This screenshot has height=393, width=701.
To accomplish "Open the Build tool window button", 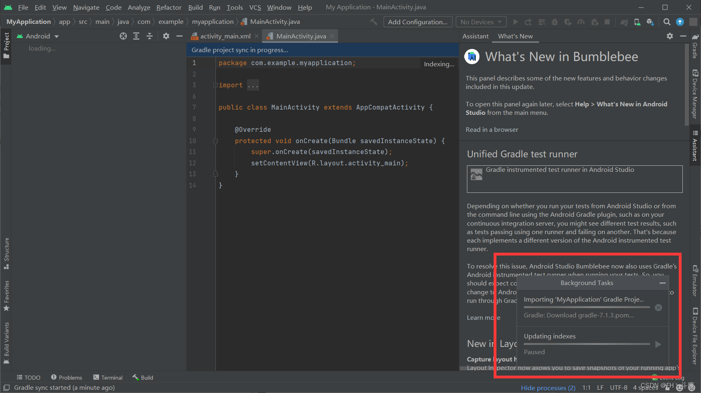I will point(143,377).
